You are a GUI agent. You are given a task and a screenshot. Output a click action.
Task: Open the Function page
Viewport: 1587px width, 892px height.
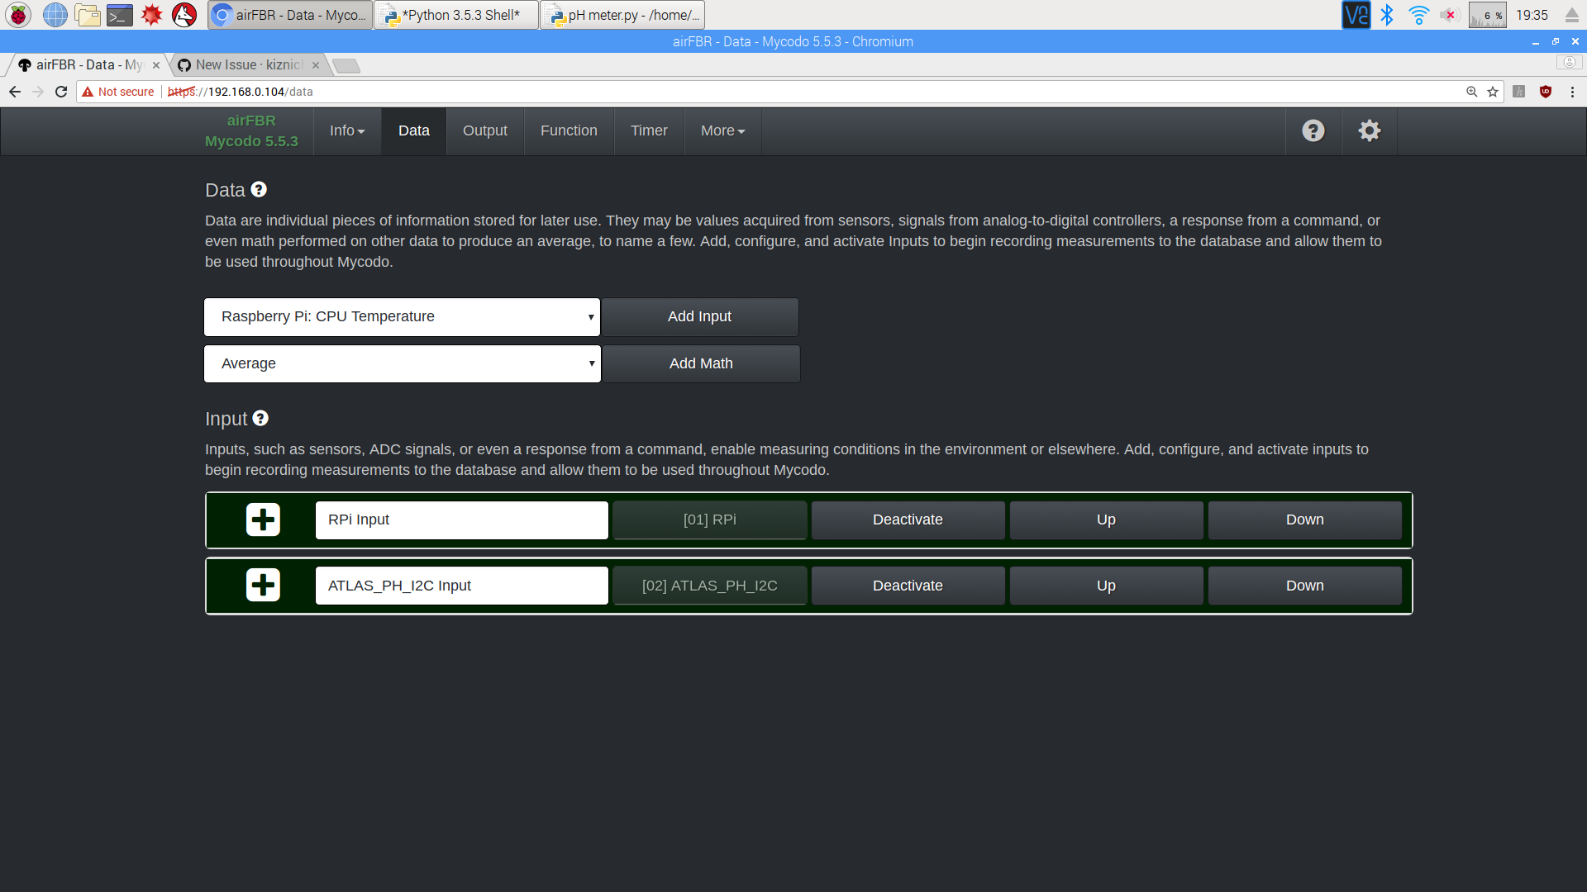[x=569, y=130]
